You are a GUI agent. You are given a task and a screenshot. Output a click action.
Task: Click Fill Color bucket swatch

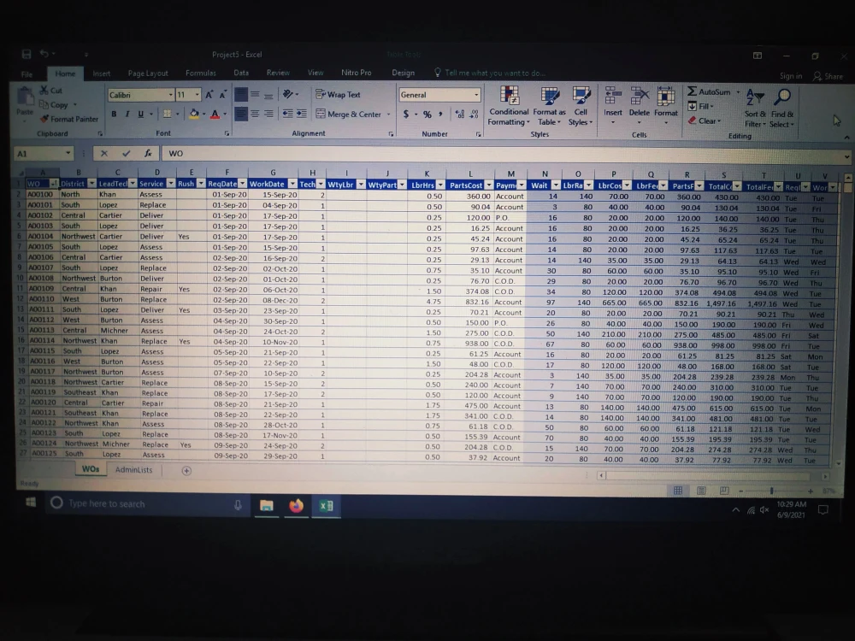(194, 114)
